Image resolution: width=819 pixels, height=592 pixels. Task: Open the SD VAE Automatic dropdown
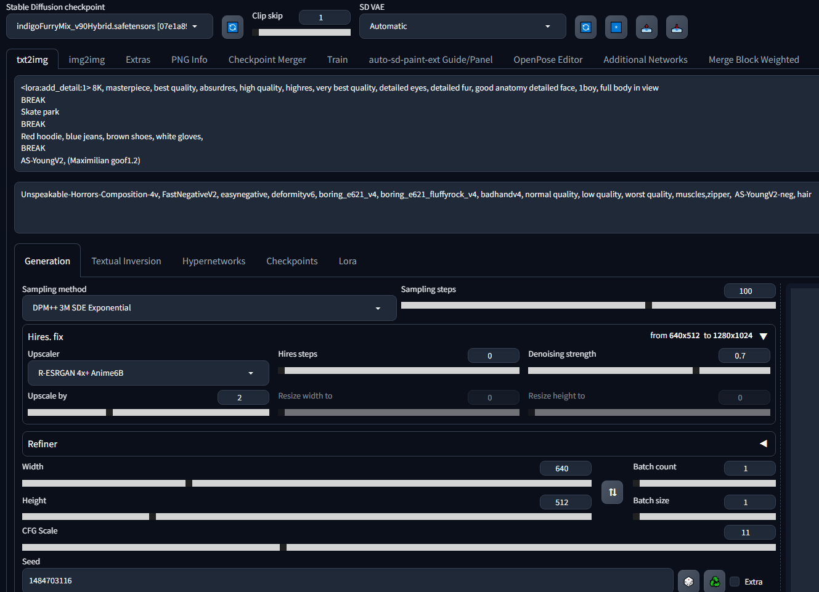point(462,26)
